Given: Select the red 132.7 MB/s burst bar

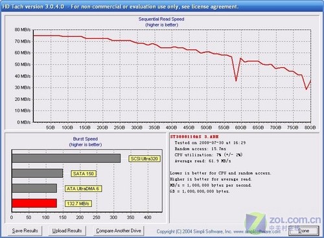Looking at the screenshot, I should coord(34,203).
